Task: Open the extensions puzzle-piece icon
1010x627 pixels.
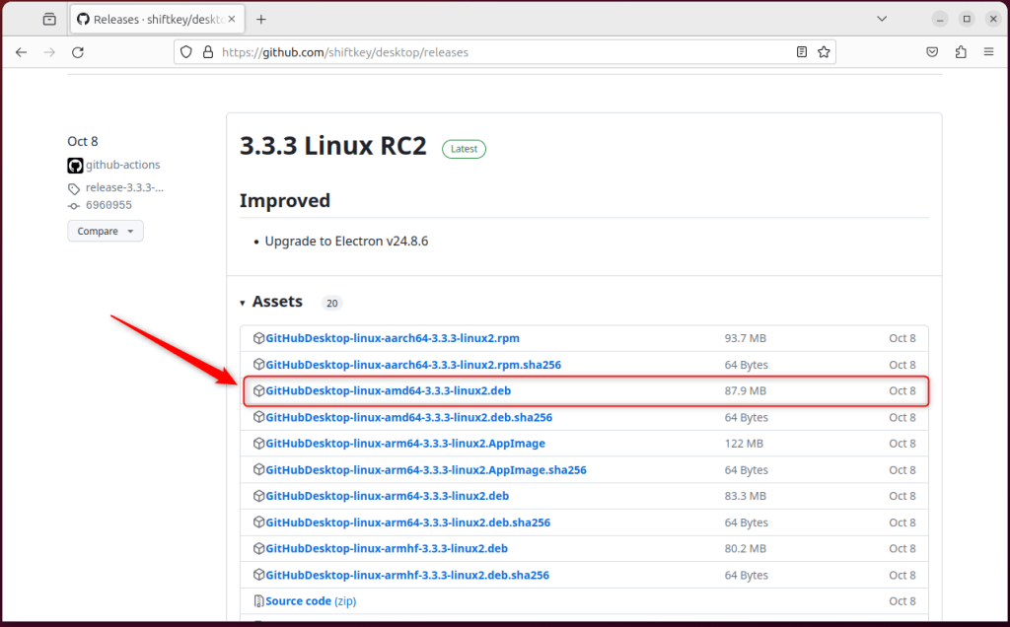Action: [x=960, y=51]
